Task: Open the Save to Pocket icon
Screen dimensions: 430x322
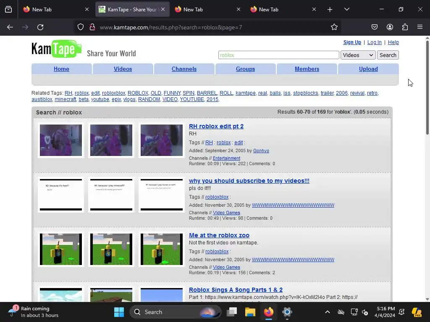Action: click(374, 27)
